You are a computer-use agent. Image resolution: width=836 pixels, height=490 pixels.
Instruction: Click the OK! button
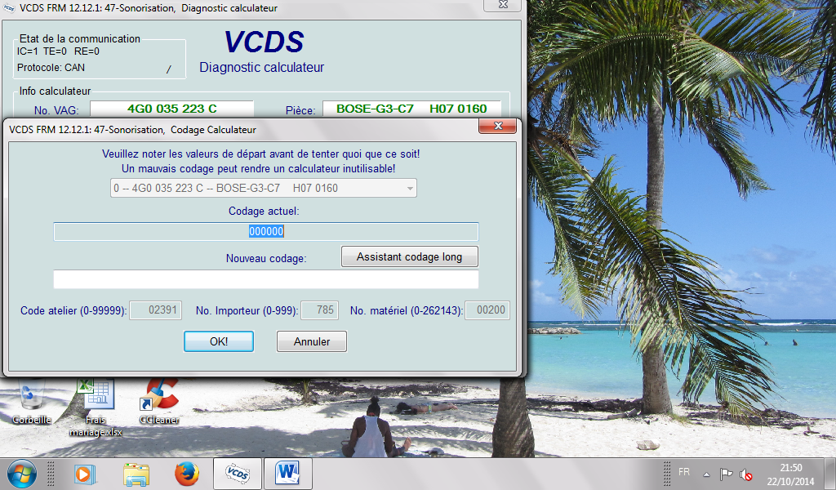point(219,341)
